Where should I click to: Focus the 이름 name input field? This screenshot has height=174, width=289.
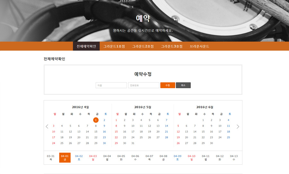111,85
